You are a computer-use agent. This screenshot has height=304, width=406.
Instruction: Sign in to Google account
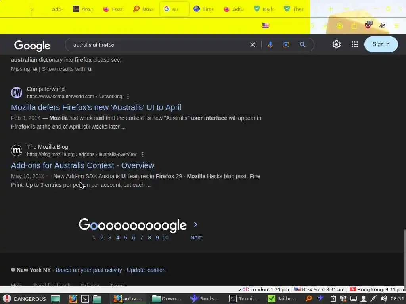381,44
